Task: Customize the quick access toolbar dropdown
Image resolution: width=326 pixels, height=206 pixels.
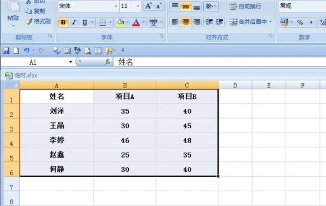Action: [x=123, y=50]
